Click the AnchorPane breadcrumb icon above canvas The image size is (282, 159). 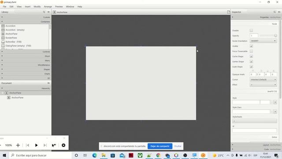pyautogui.click(x=55, y=12)
